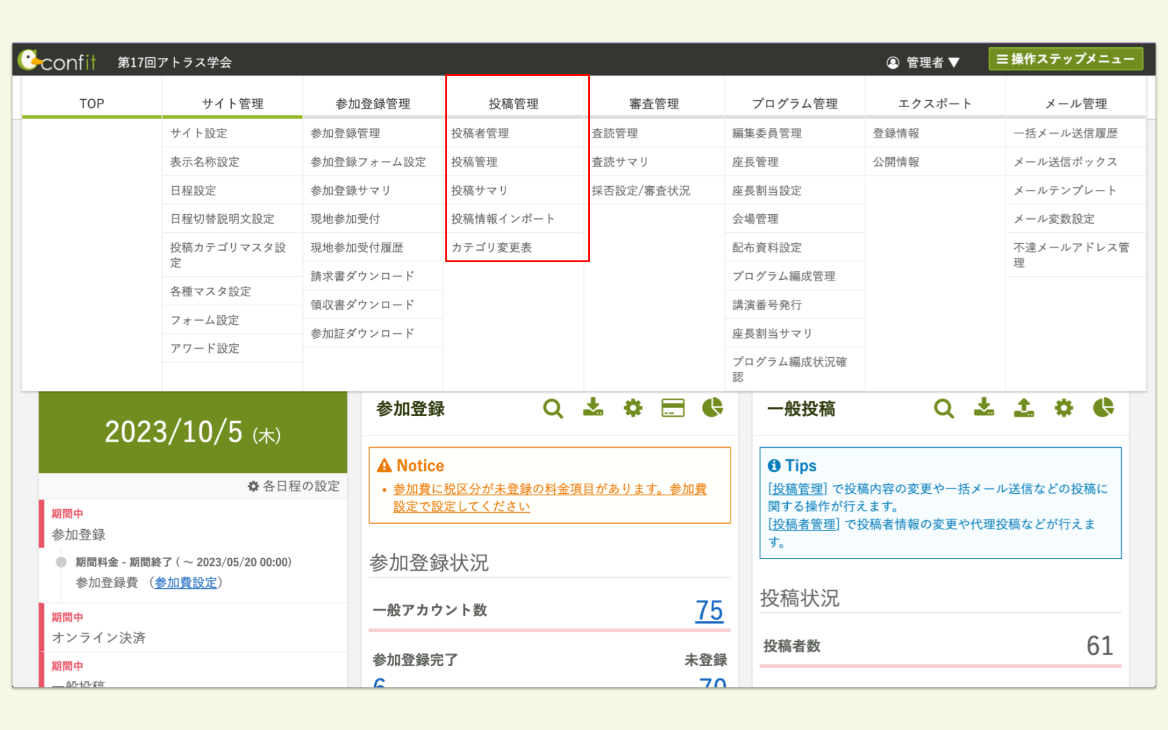Open the gear settings icon in 参加登録 panel
This screenshot has width=1168, height=730.
pos(633,408)
